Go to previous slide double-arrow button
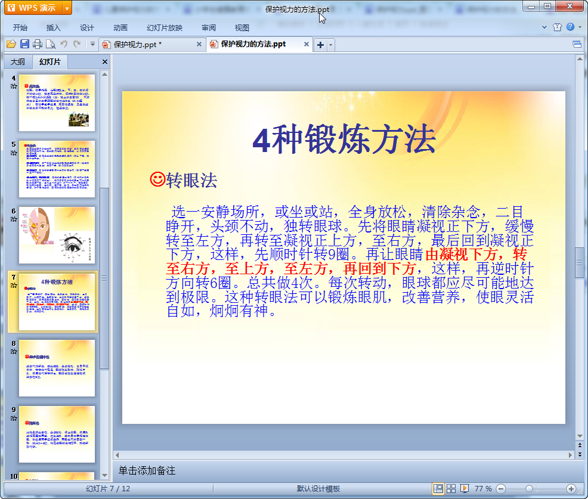The width and height of the screenshot is (588, 499). 580,445
